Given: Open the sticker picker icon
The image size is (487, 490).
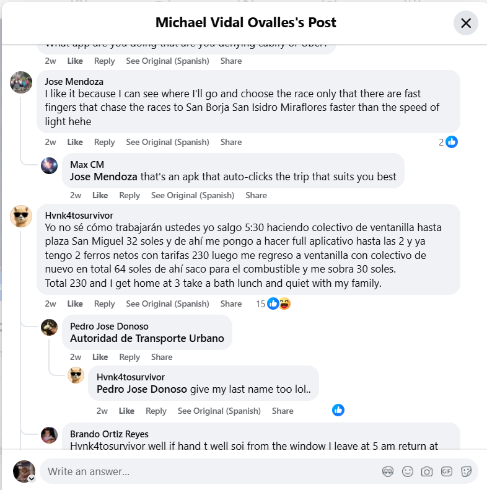Looking at the screenshot, I should [x=466, y=471].
